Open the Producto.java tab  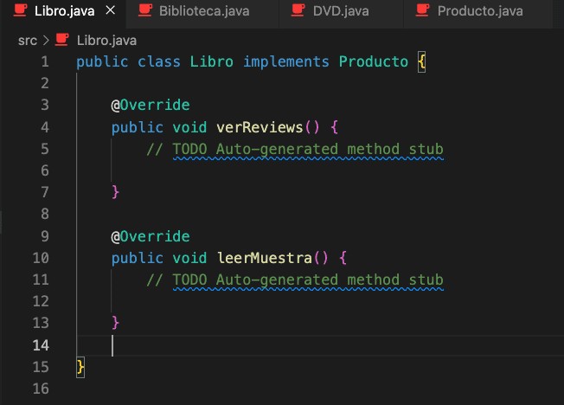(x=480, y=11)
